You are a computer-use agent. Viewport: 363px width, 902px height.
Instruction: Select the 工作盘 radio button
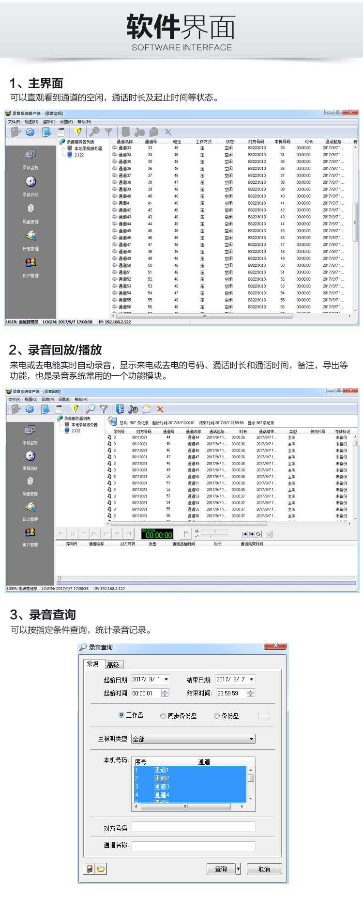coord(121,715)
